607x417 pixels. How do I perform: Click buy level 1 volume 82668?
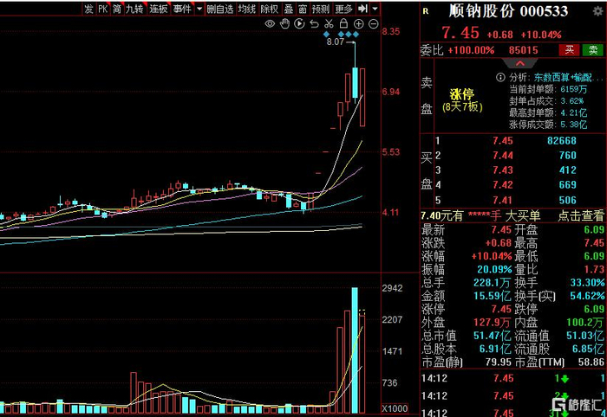pos(562,140)
